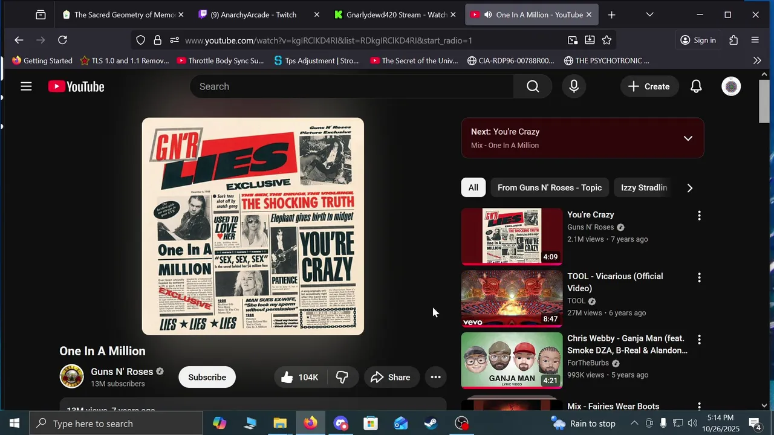774x435 pixels.
Task: Open THE PSYCHOTRONIC bookmark
Action: tap(607, 60)
